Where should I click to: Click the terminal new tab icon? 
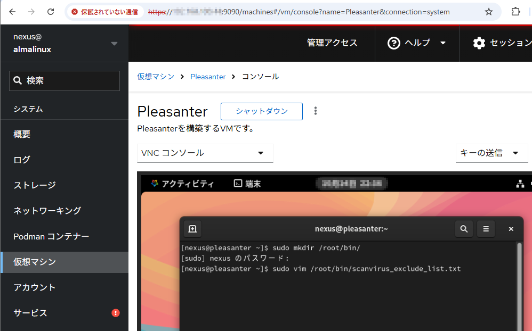pyautogui.click(x=192, y=229)
